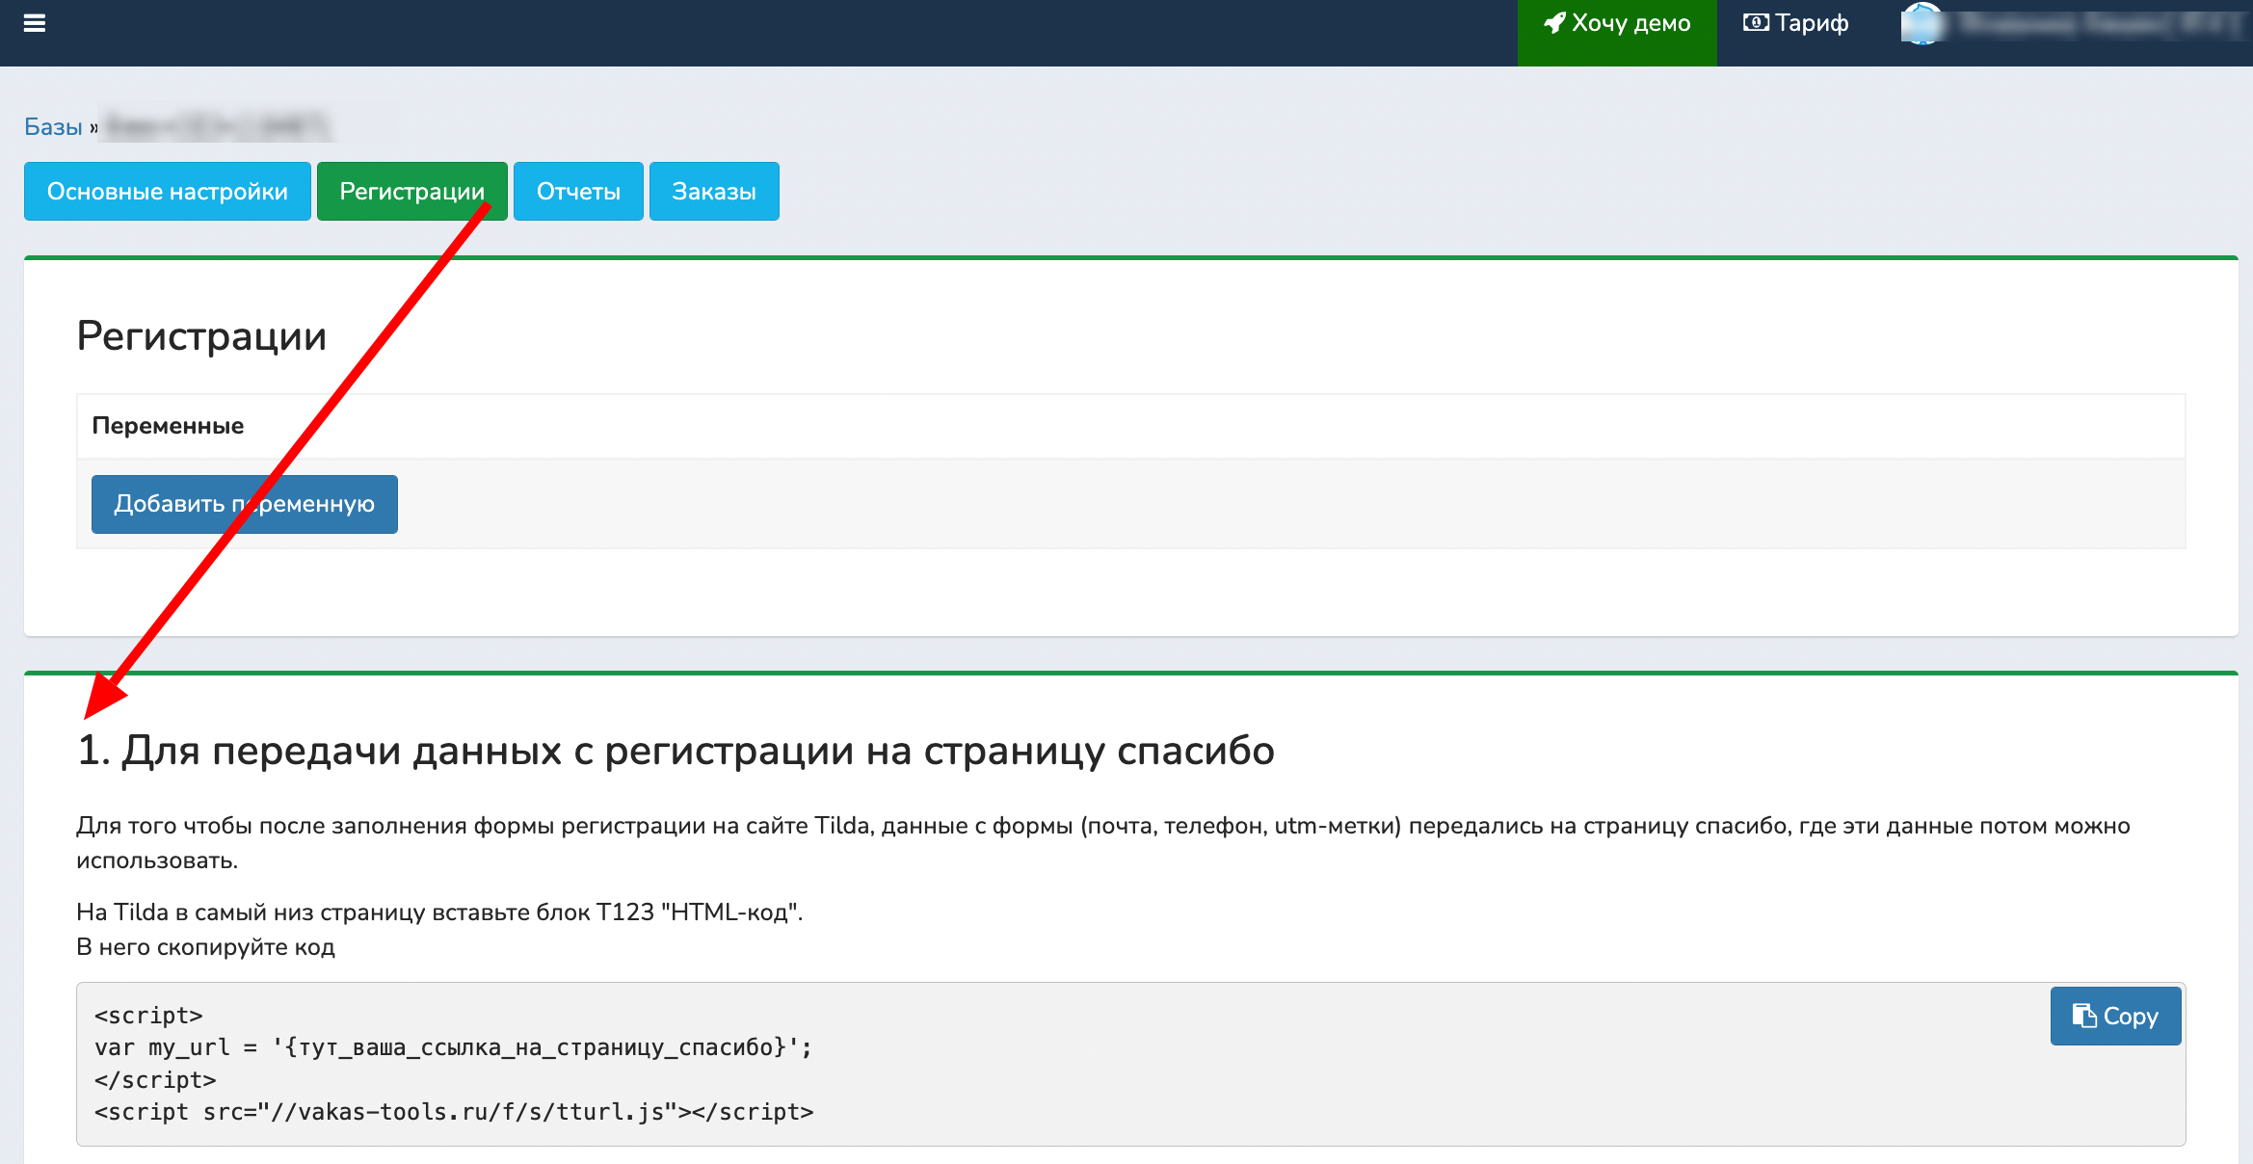
Task: Click the rocket icon near Хочу демо
Action: pyautogui.click(x=1554, y=23)
